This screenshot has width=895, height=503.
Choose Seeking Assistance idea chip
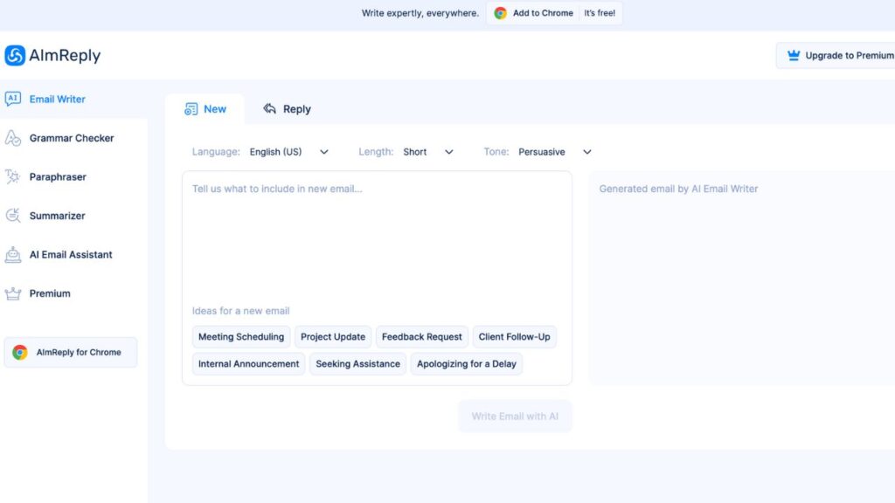(x=357, y=364)
